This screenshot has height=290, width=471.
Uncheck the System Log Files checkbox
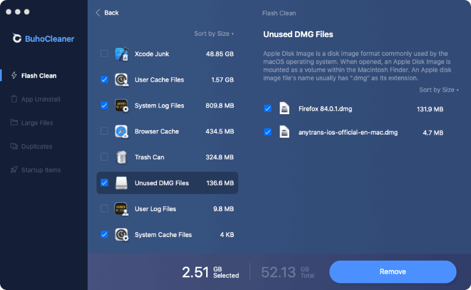coord(104,105)
